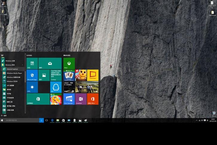The height and width of the screenshot is (145, 217).
Task: Open the Microsoft Edge tile
Action: click(32, 75)
